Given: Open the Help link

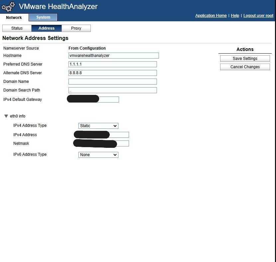Looking at the screenshot, I should 235,16.
